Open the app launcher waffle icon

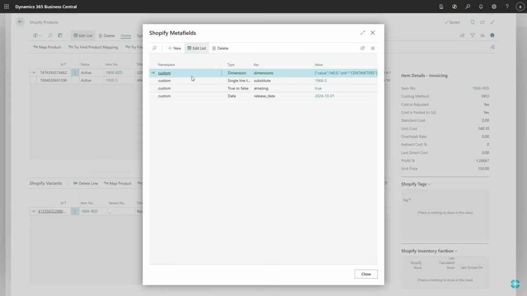[x=6, y=6]
